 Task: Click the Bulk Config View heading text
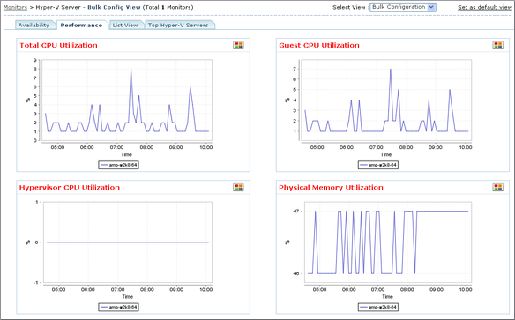[114, 7]
